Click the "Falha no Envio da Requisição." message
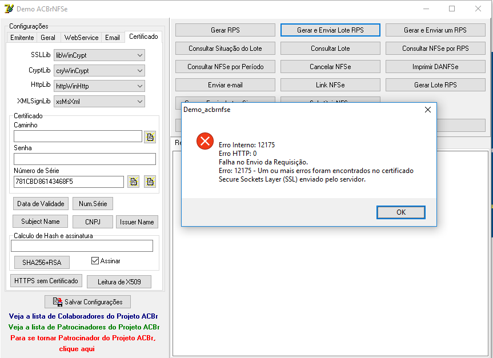This screenshot has width=493, height=358. (x=263, y=162)
